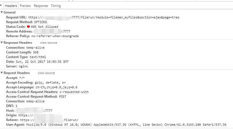Open the Headers tab

click(x=11, y=6)
